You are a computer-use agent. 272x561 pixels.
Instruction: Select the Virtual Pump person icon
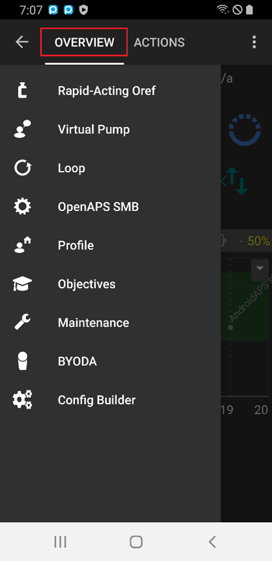click(x=23, y=129)
